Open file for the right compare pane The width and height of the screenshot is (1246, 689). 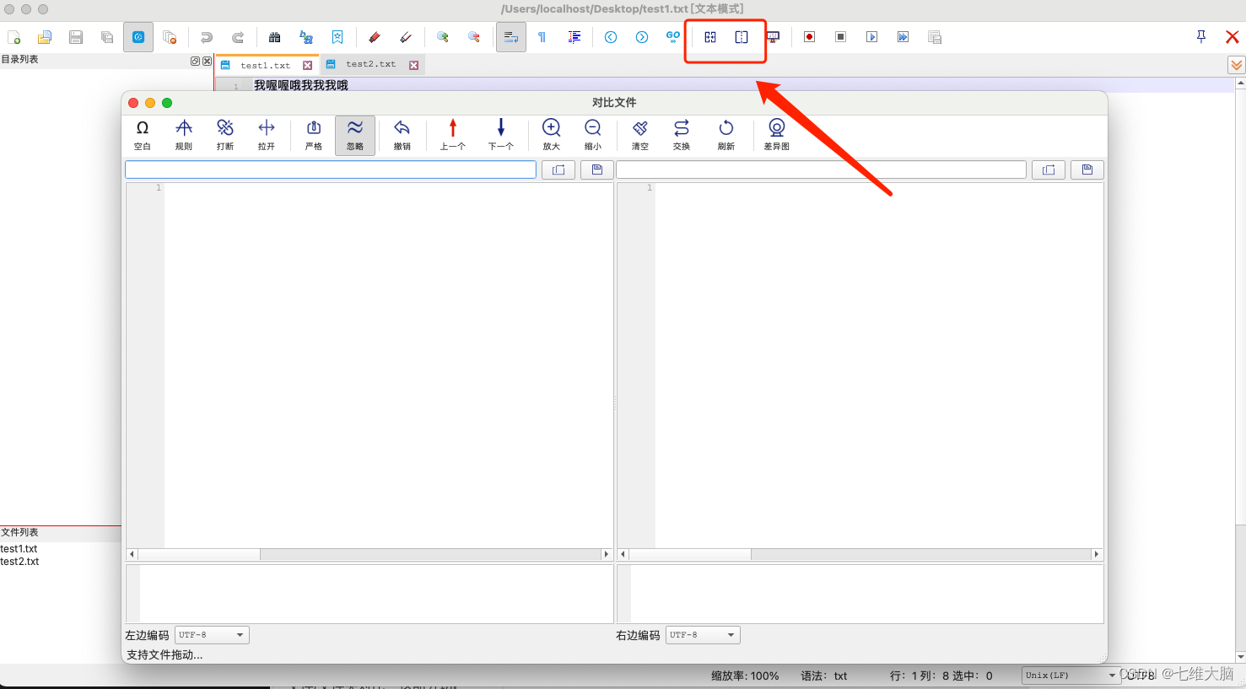point(1049,170)
